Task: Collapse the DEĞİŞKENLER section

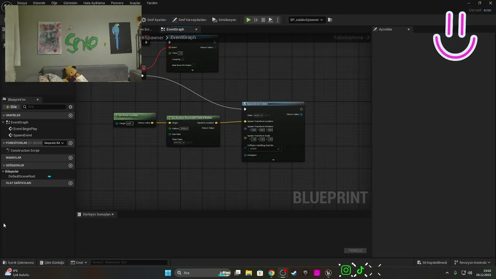Action: (3, 165)
